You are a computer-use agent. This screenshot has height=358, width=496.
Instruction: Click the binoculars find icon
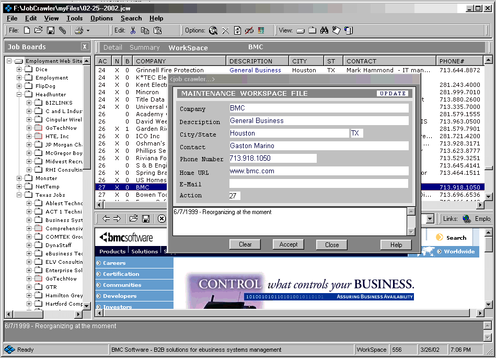[x=324, y=30]
